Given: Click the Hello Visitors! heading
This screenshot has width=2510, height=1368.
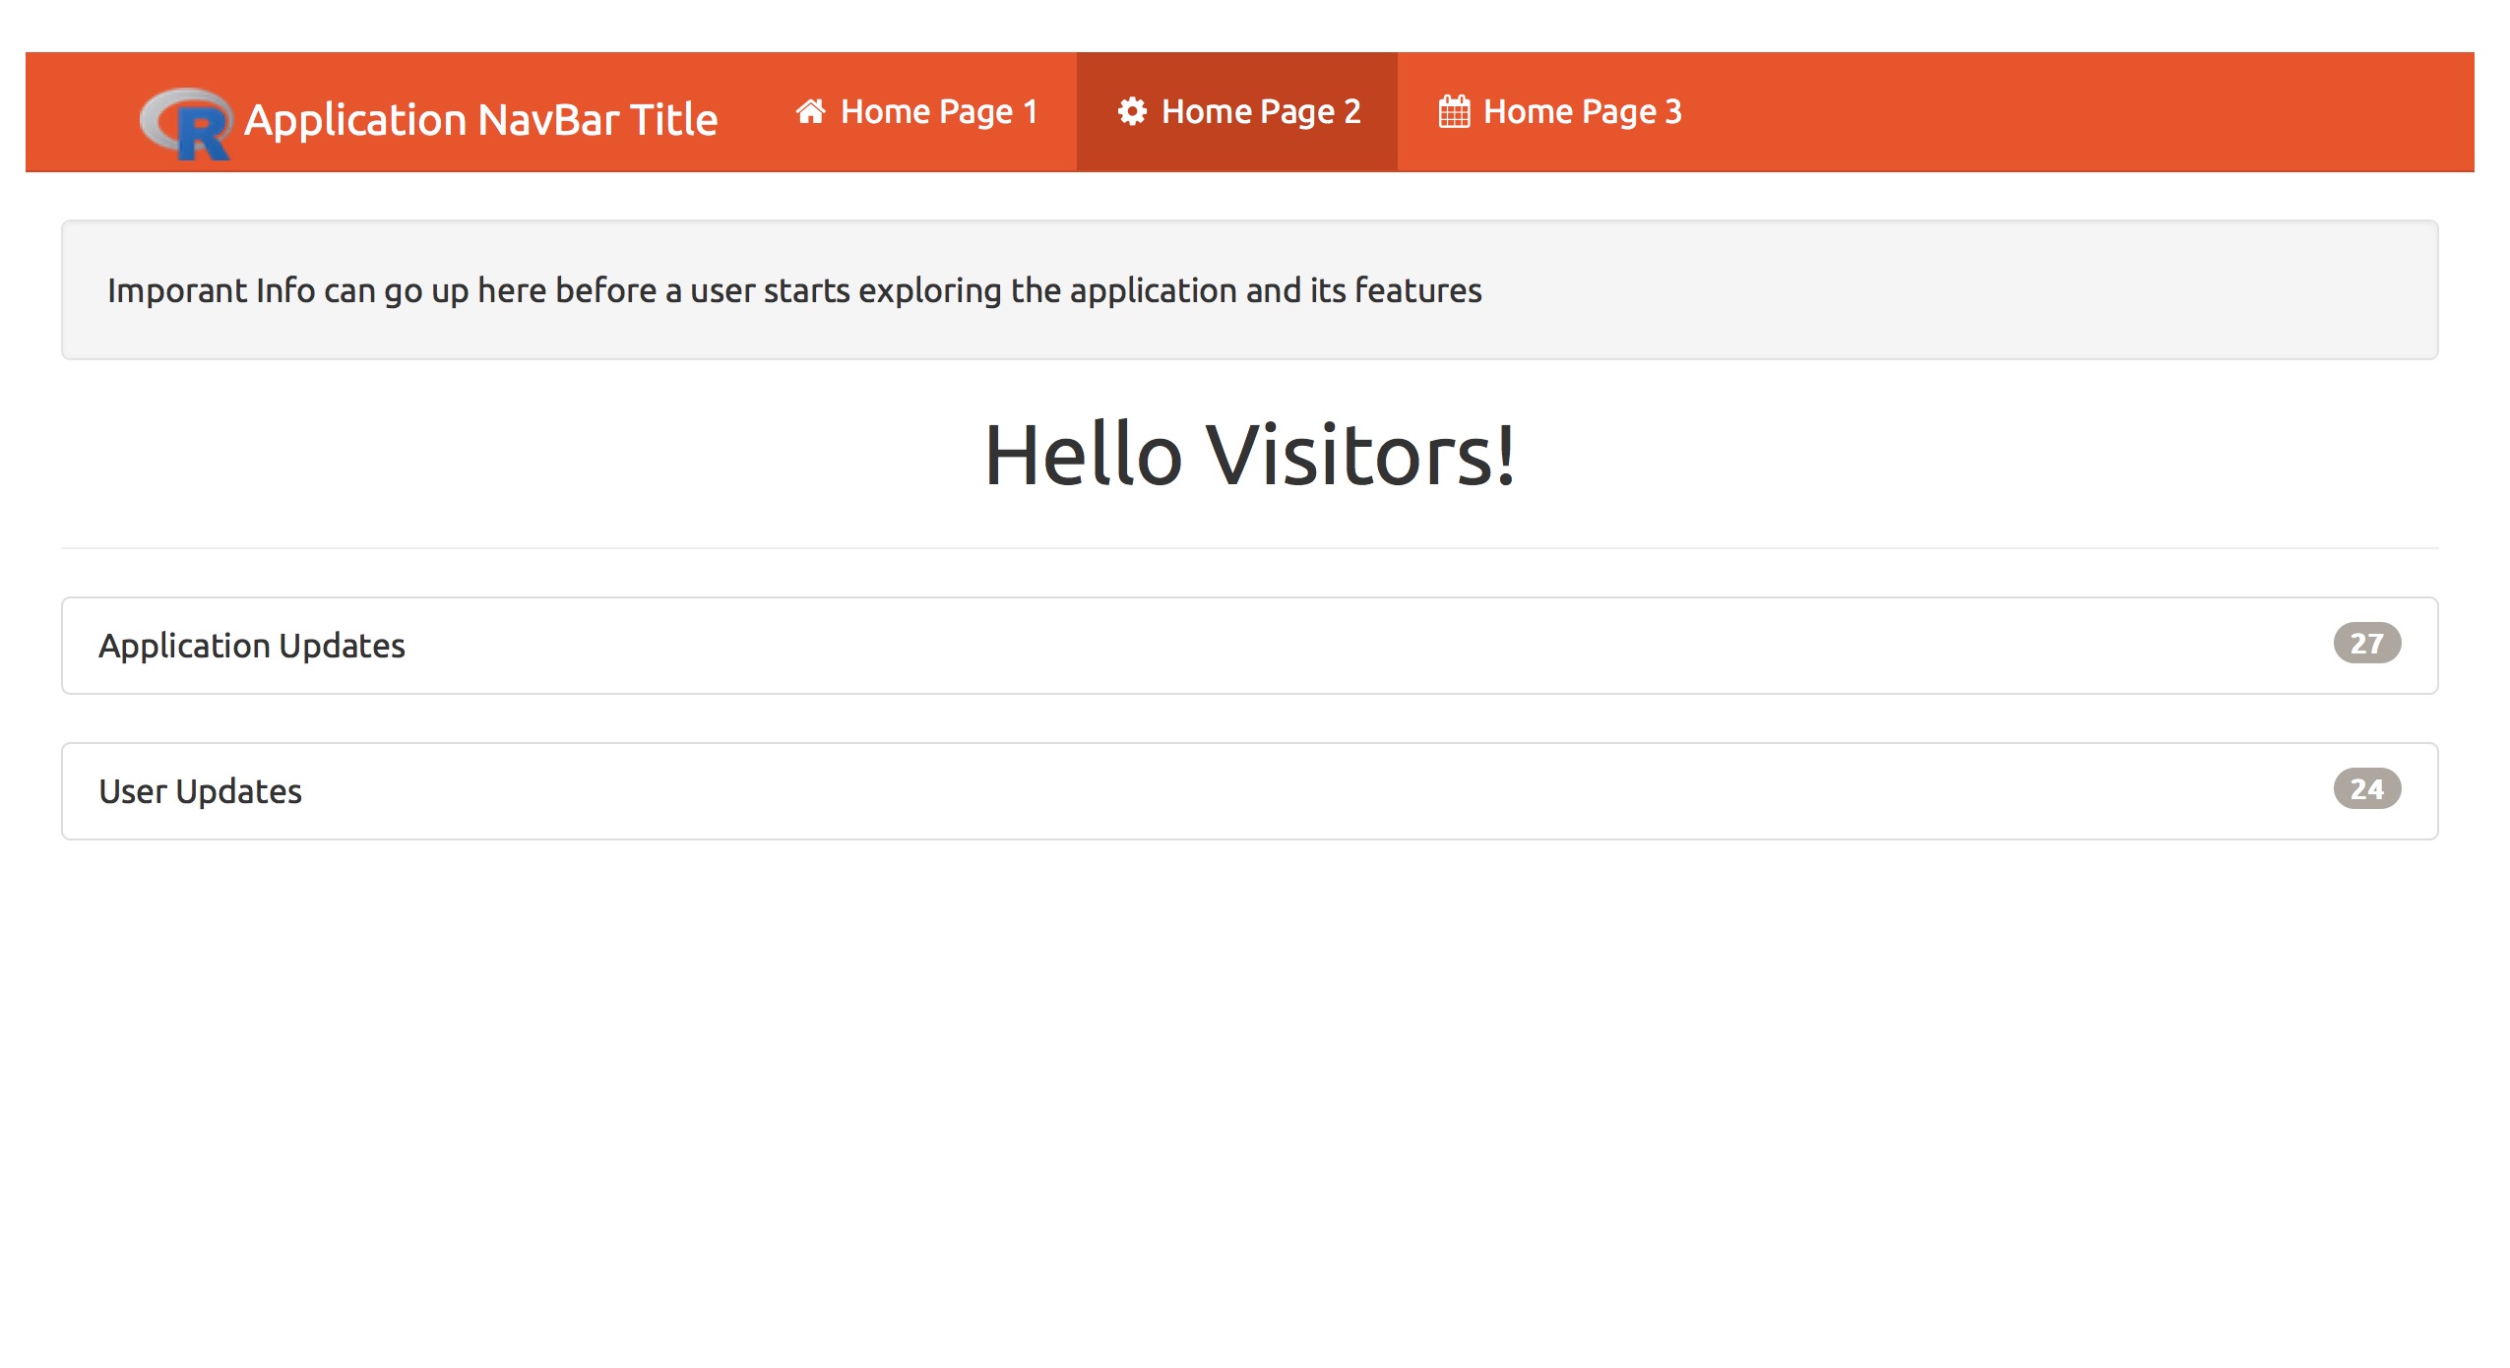Looking at the screenshot, I should tap(1249, 455).
